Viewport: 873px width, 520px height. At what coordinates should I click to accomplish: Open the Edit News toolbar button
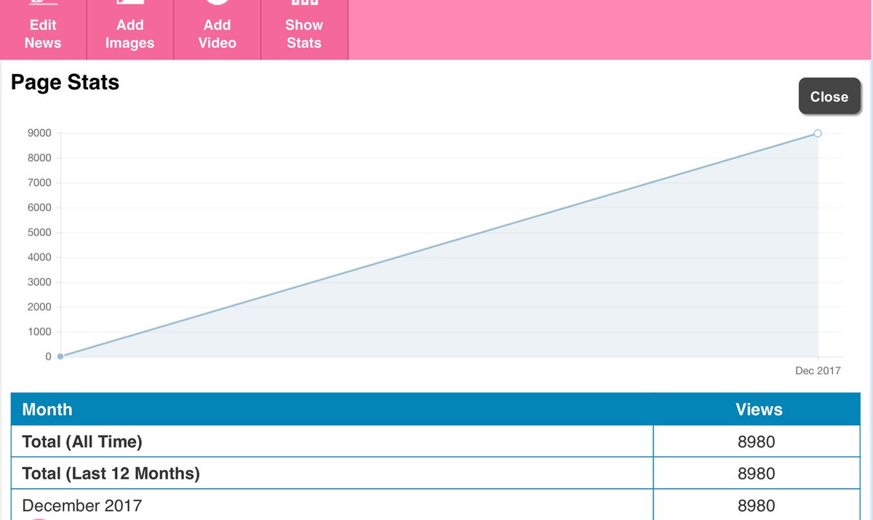click(x=43, y=30)
